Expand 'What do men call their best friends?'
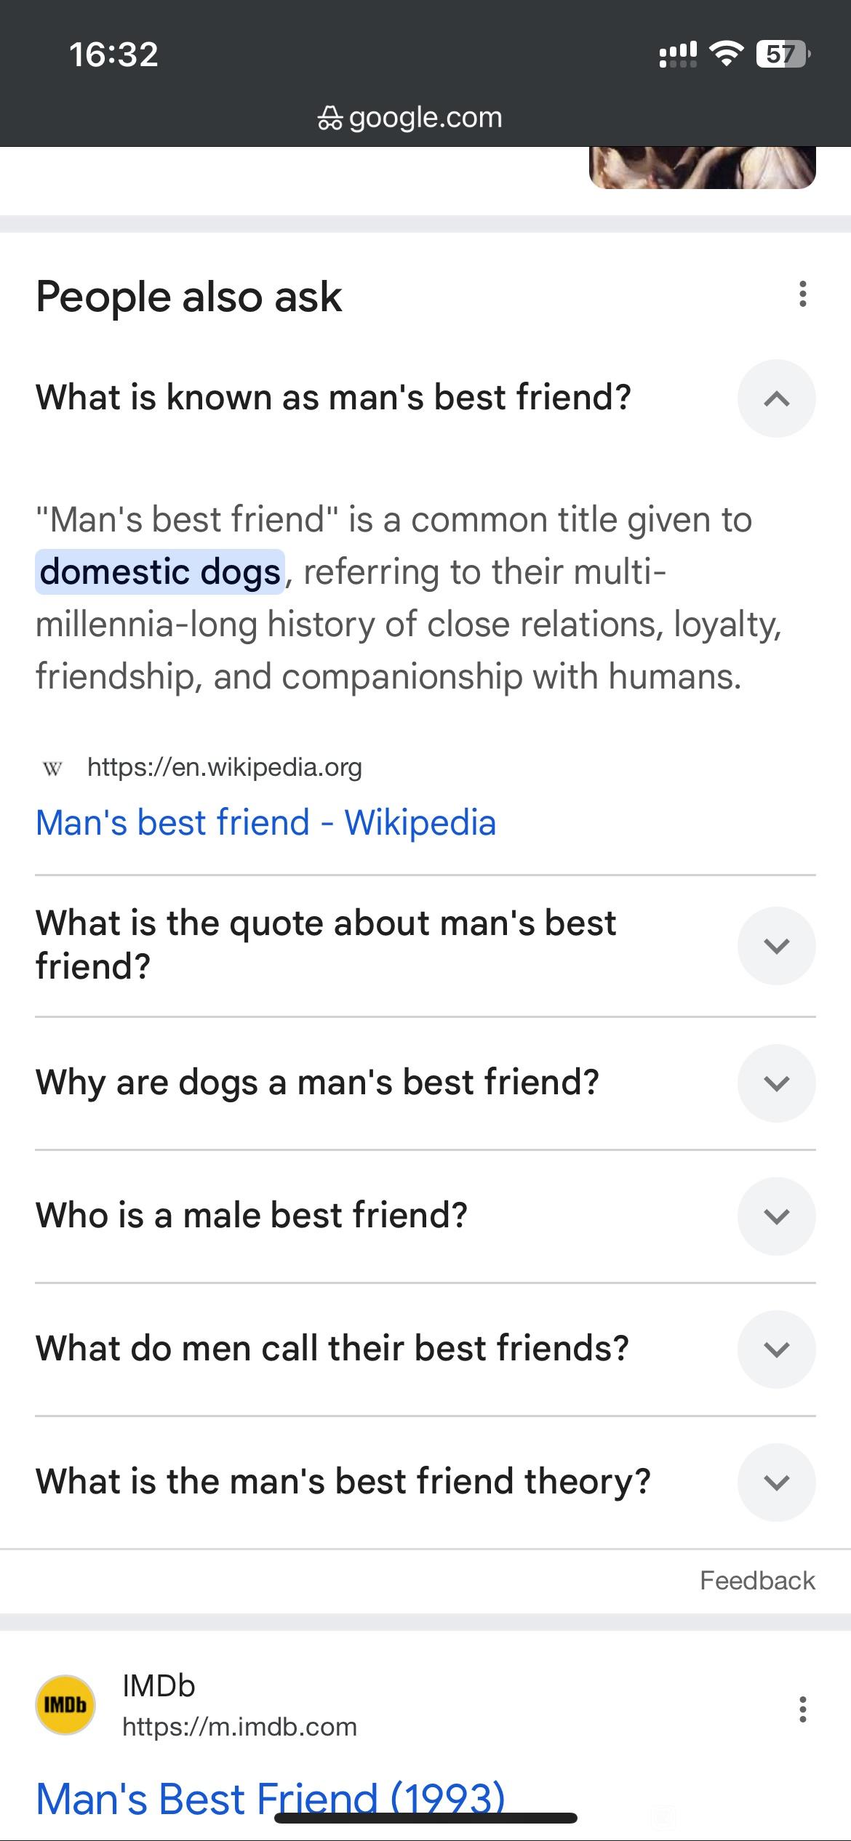 (x=776, y=1349)
